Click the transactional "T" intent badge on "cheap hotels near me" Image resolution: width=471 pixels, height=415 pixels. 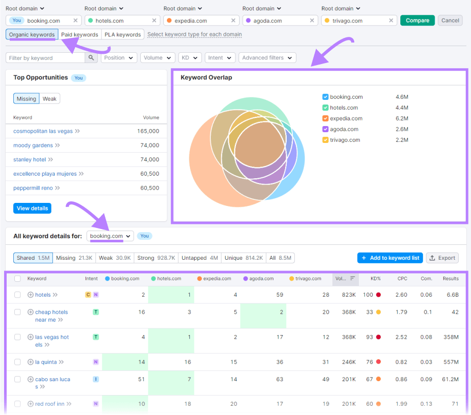click(x=95, y=312)
